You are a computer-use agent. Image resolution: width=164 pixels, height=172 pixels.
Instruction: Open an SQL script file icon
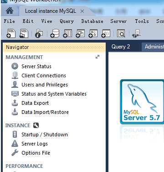(24, 33)
